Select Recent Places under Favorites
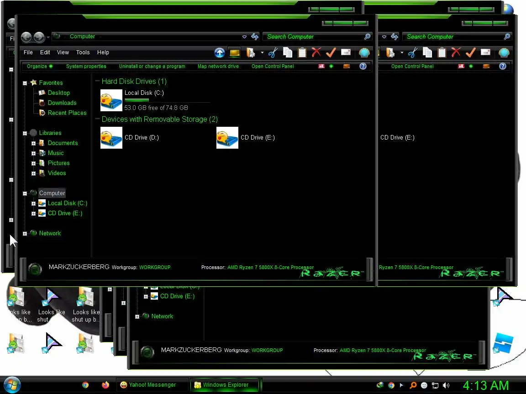This screenshot has width=526, height=394. 67,113
